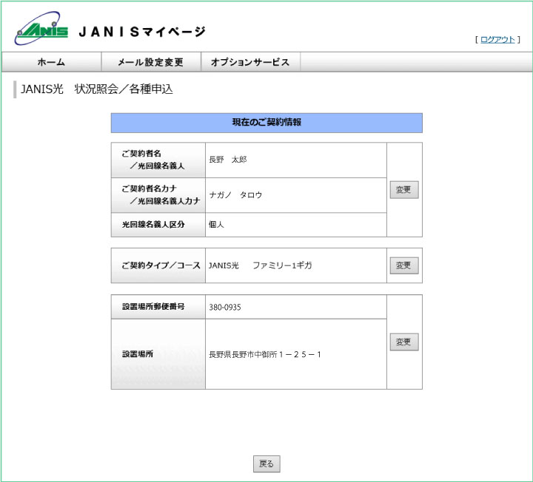Click 変更 button for ご契約タイプ／コース
Viewport: 533px width, 482px height.
click(404, 265)
